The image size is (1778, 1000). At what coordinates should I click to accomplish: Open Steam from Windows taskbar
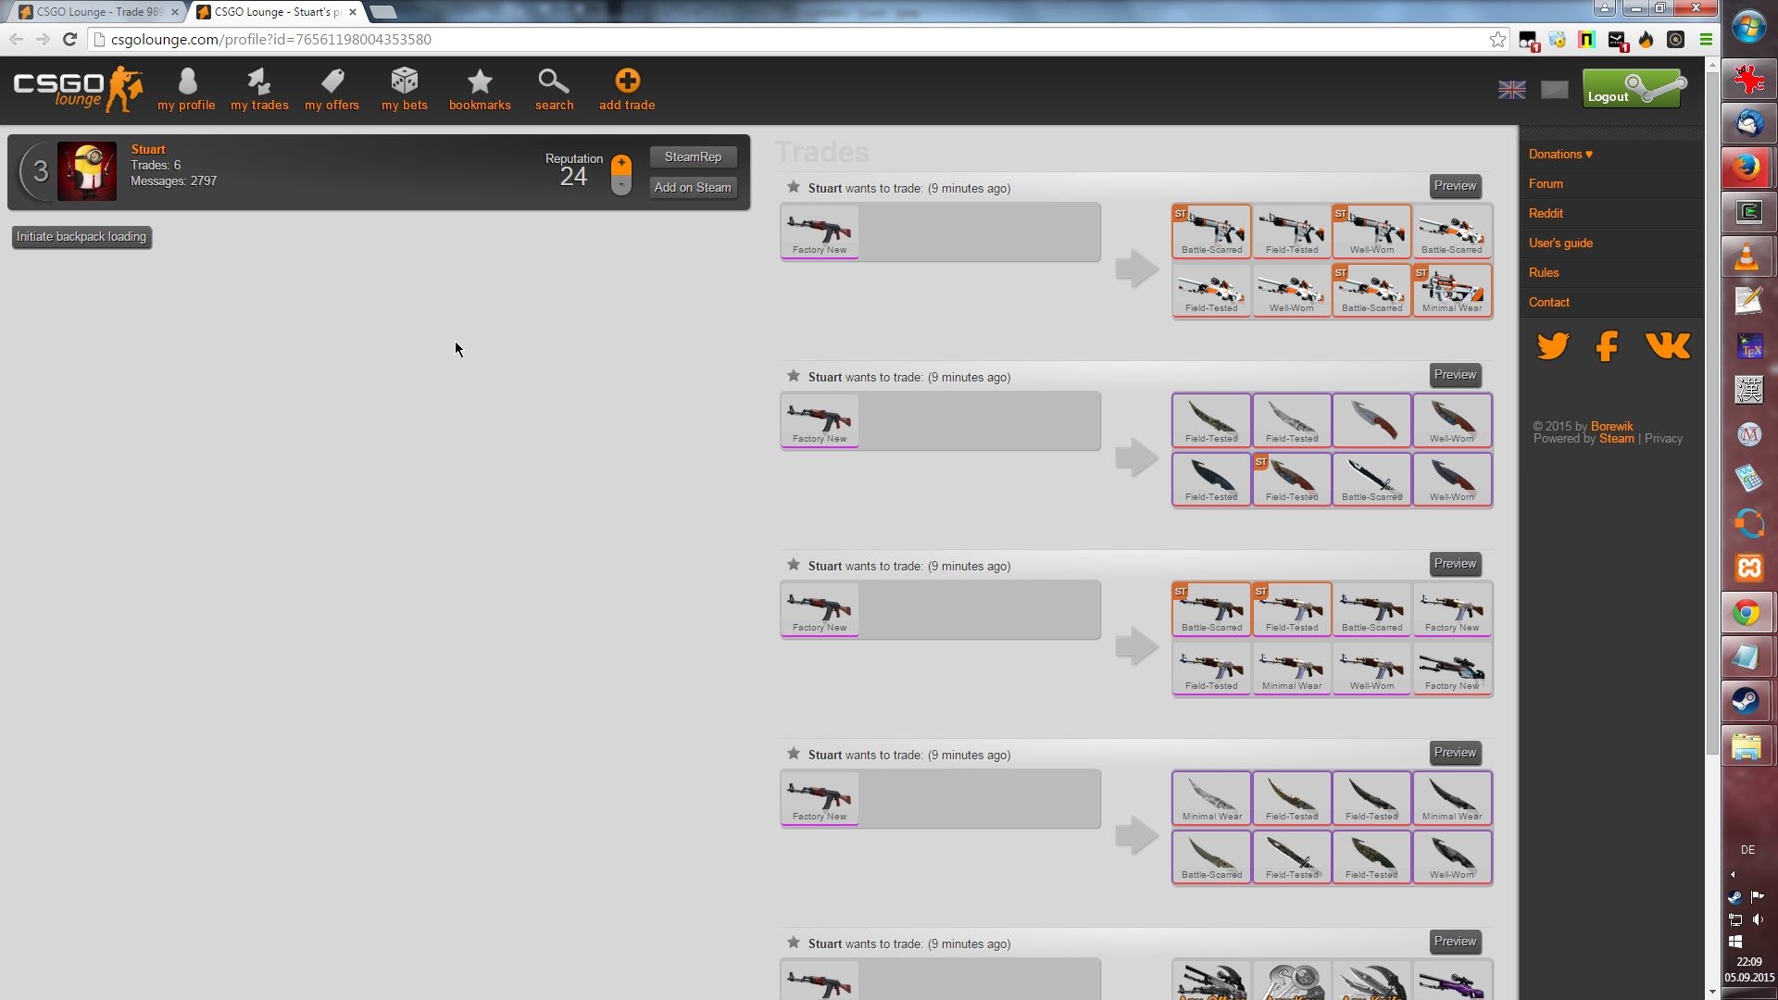pyautogui.click(x=1747, y=701)
